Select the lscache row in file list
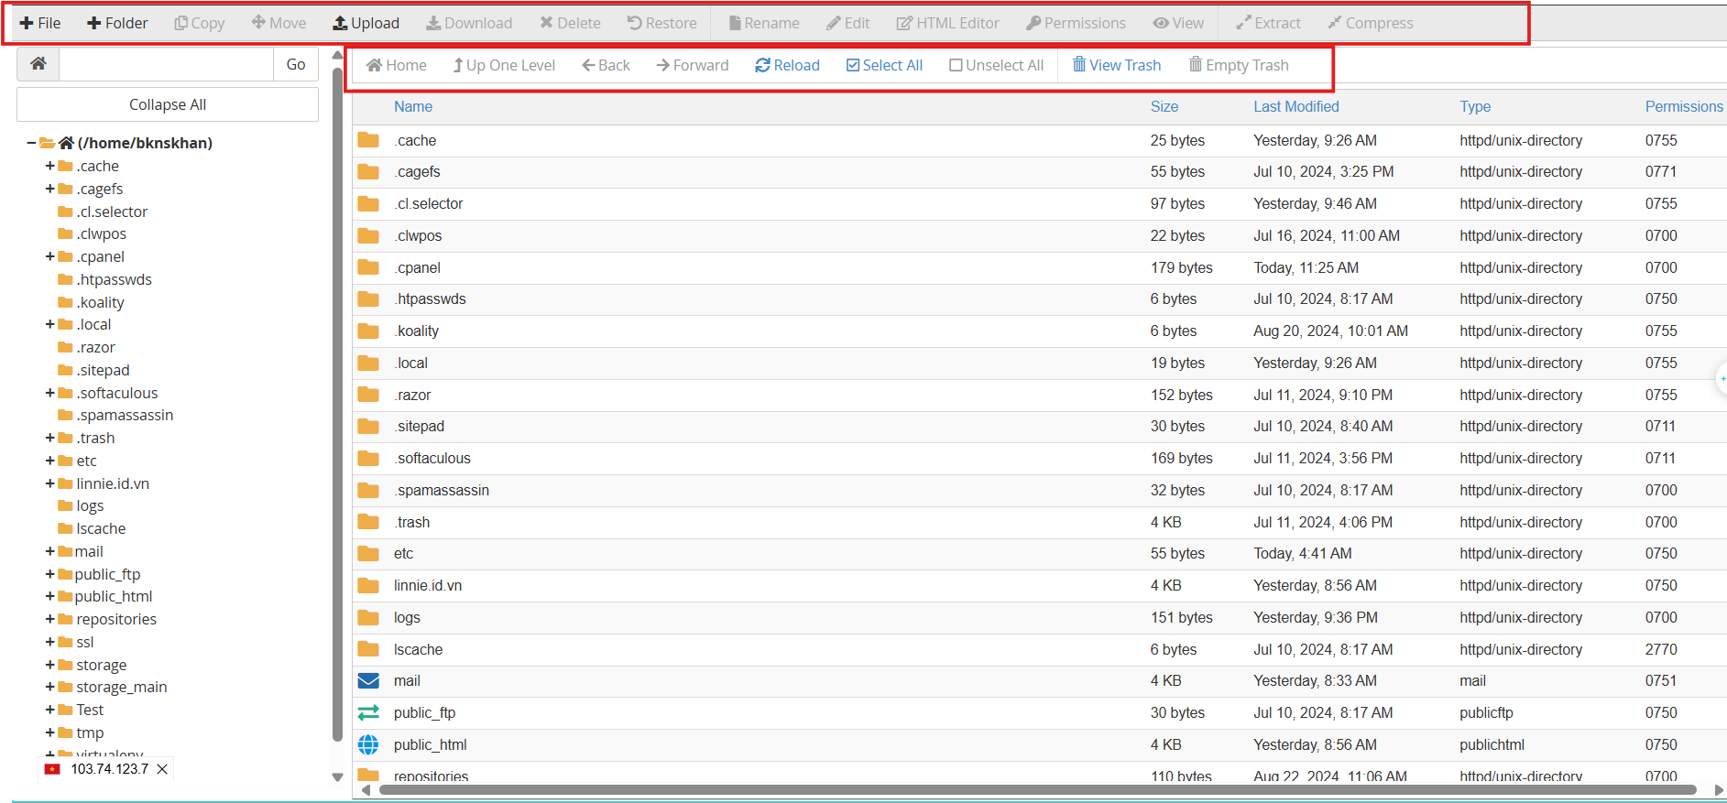This screenshot has width=1727, height=803. (x=1040, y=649)
